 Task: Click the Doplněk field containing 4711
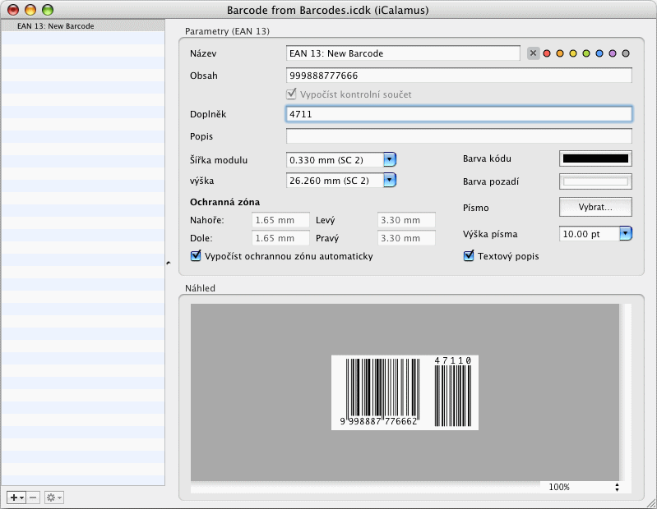459,114
